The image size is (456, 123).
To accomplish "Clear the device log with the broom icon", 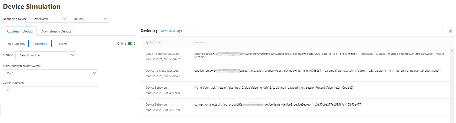I will pos(450,31).
